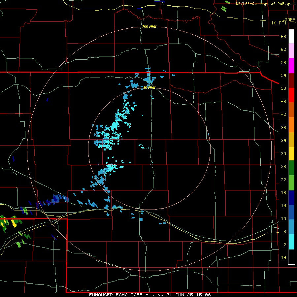This screenshot has width=297, height=297.
Task: Click the '38' scale value
Action: click(283, 127)
